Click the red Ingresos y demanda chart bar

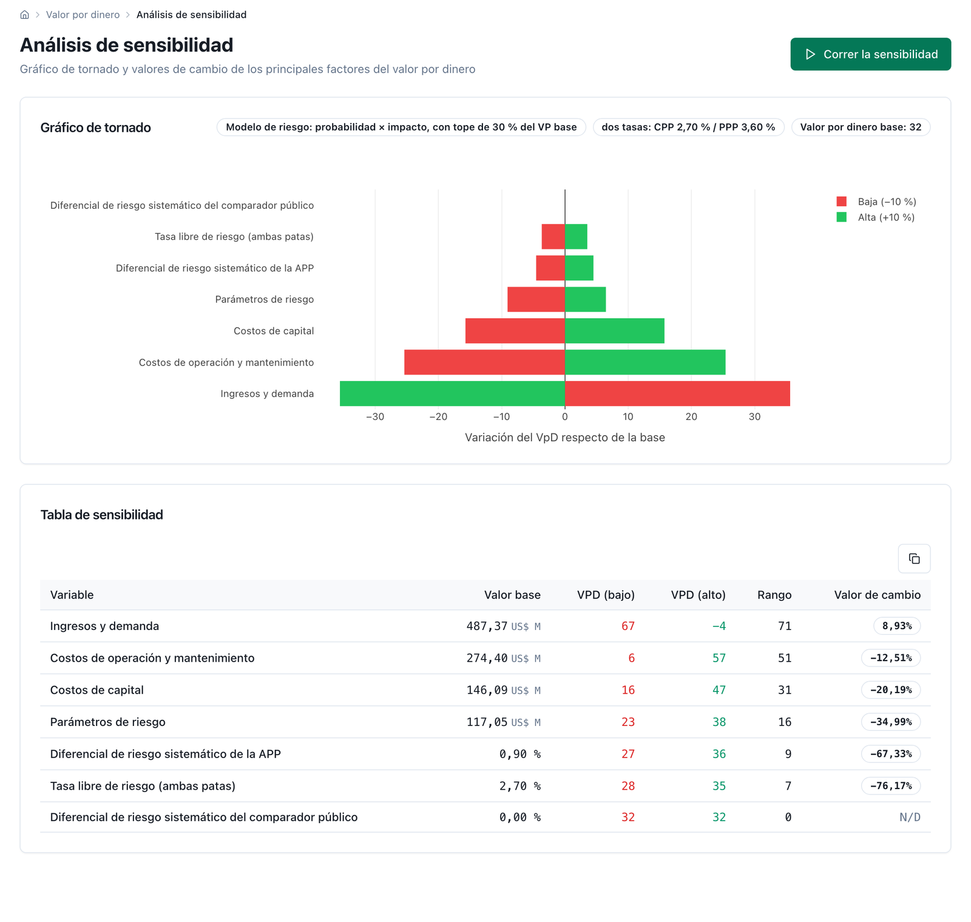pyautogui.click(x=677, y=393)
